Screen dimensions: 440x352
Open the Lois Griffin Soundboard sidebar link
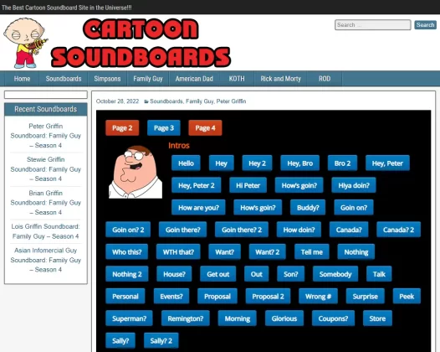point(46,231)
